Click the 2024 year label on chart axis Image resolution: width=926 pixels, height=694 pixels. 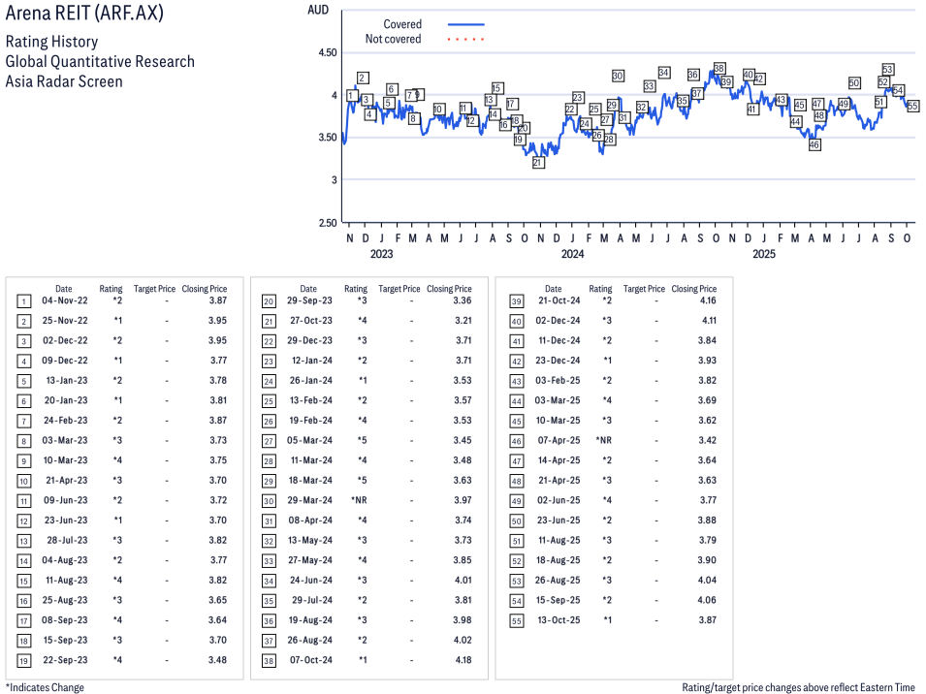[572, 254]
